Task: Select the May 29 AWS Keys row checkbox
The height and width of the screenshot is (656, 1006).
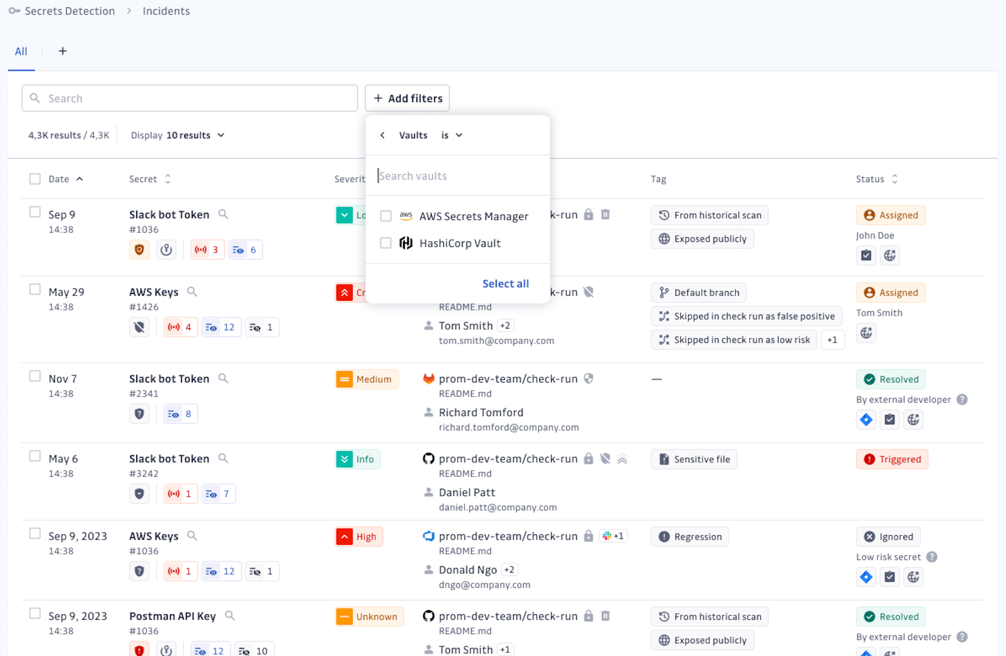Action: [35, 290]
